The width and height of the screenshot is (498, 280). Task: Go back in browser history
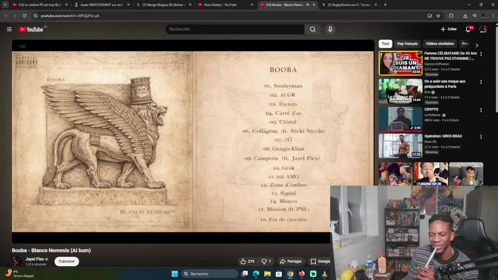click(x=5, y=16)
